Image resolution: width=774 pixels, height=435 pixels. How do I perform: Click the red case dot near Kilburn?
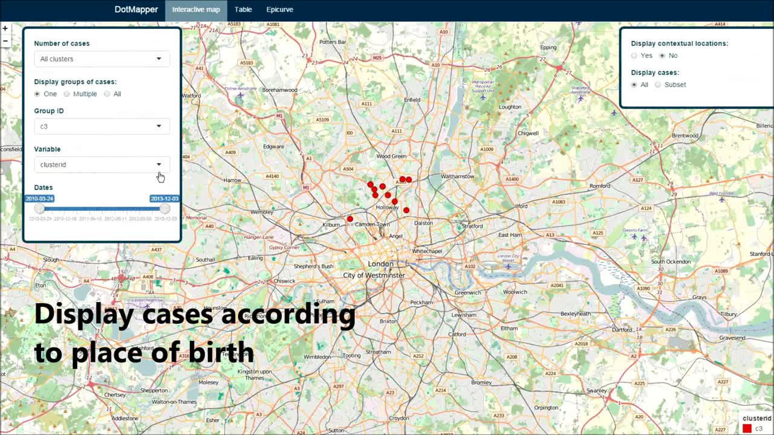pyautogui.click(x=350, y=219)
